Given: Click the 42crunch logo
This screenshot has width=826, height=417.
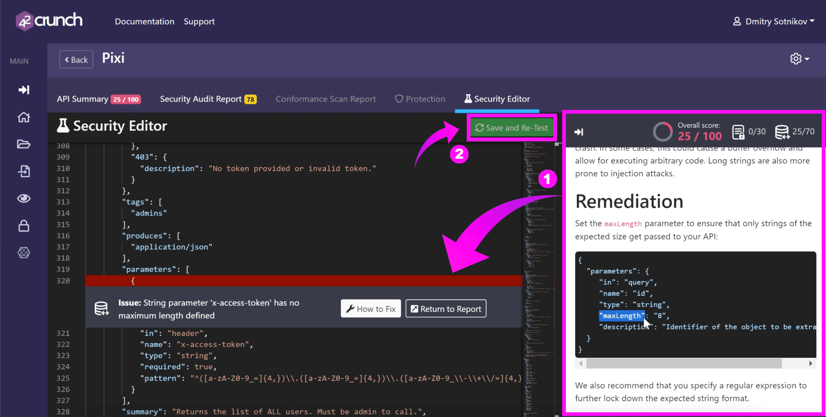Looking at the screenshot, I should pos(49,21).
